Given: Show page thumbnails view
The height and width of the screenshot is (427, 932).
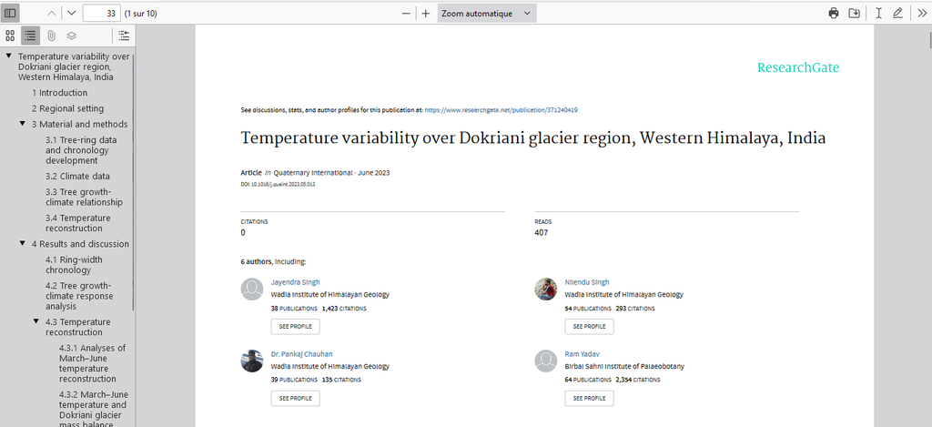Looking at the screenshot, I should tap(10, 36).
